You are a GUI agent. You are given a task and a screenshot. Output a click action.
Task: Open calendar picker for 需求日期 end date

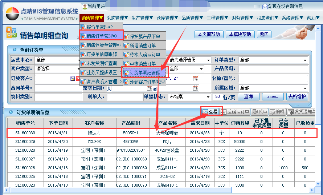coord(196,88)
